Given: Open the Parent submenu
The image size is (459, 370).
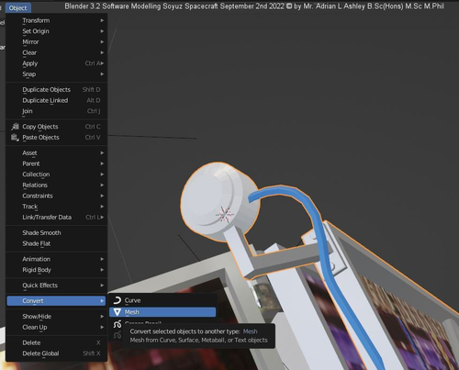Looking at the screenshot, I should (x=56, y=163).
